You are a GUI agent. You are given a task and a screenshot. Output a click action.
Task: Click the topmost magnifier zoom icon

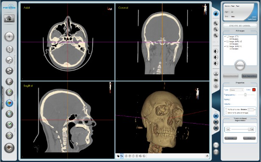(x=216, y=23)
